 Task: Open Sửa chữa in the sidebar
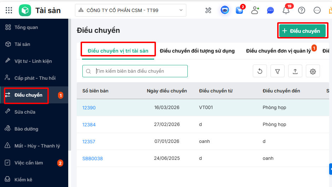coord(25,112)
